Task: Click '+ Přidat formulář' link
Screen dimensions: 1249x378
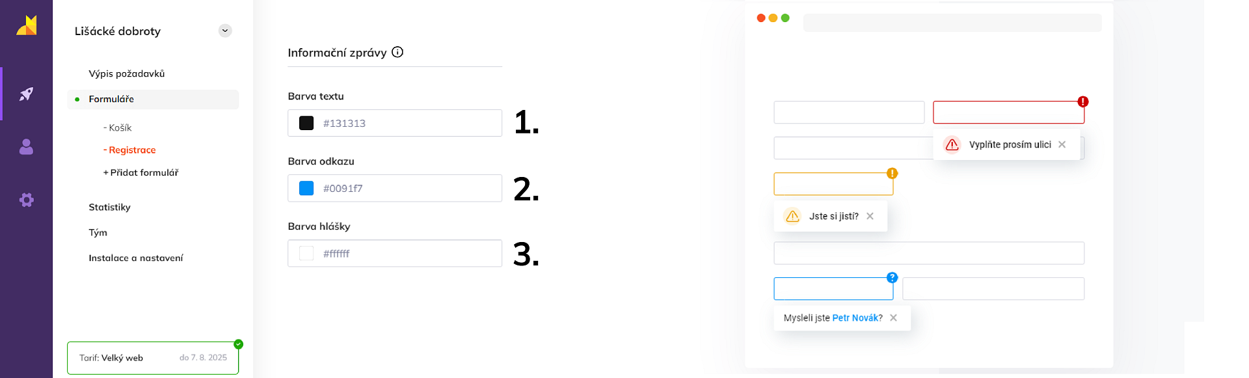Action: pyautogui.click(x=141, y=172)
